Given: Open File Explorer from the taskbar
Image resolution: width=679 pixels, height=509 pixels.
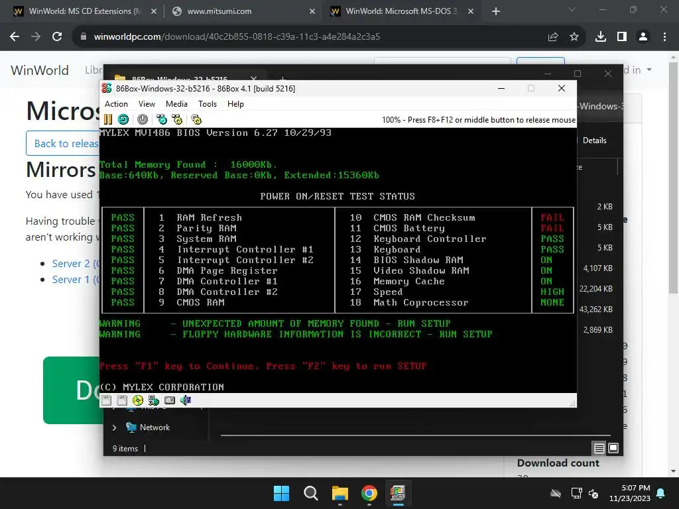Looking at the screenshot, I should [340, 493].
